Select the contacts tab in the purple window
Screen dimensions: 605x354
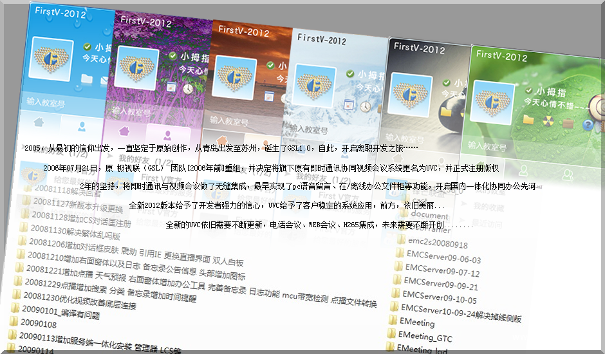tap(167, 135)
